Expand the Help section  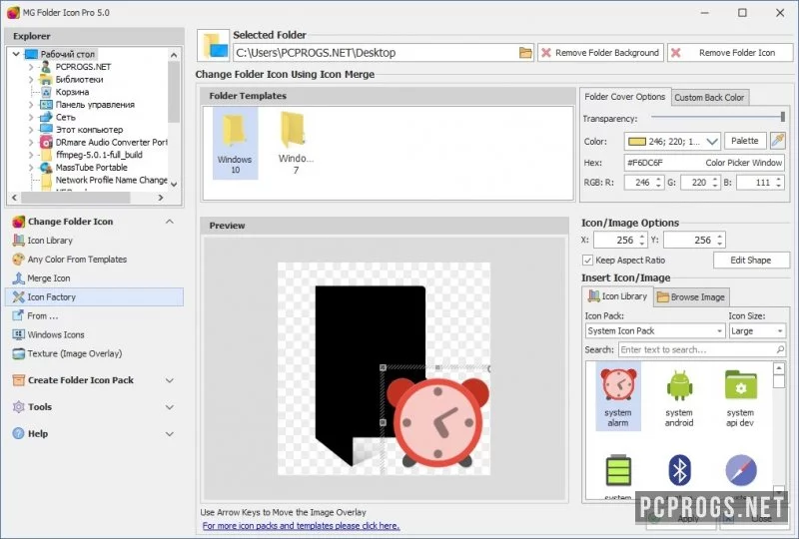pos(170,434)
